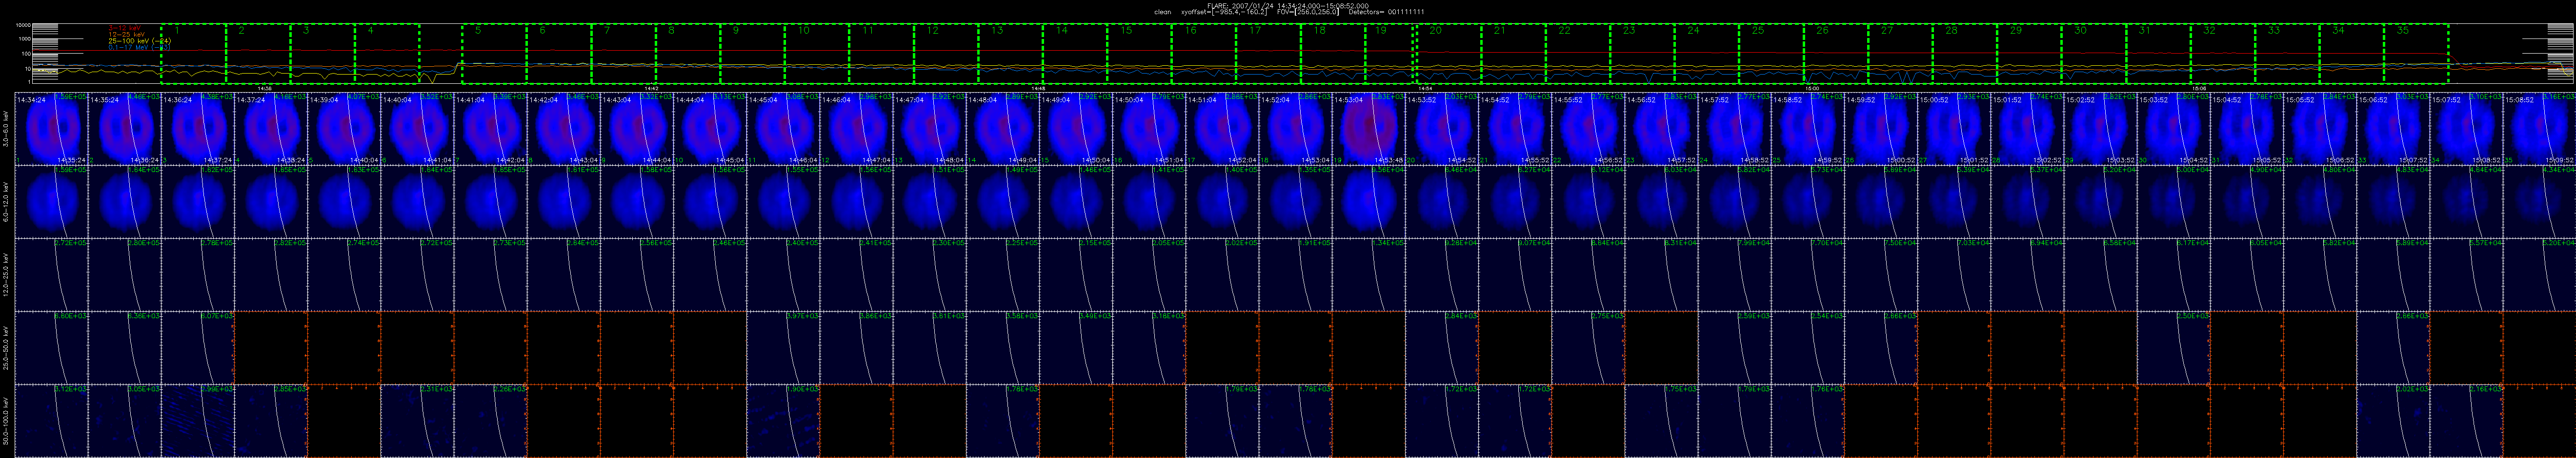2576x458 pixels.
Task: Select time interval 35 in the light curve
Action: click(2416, 54)
